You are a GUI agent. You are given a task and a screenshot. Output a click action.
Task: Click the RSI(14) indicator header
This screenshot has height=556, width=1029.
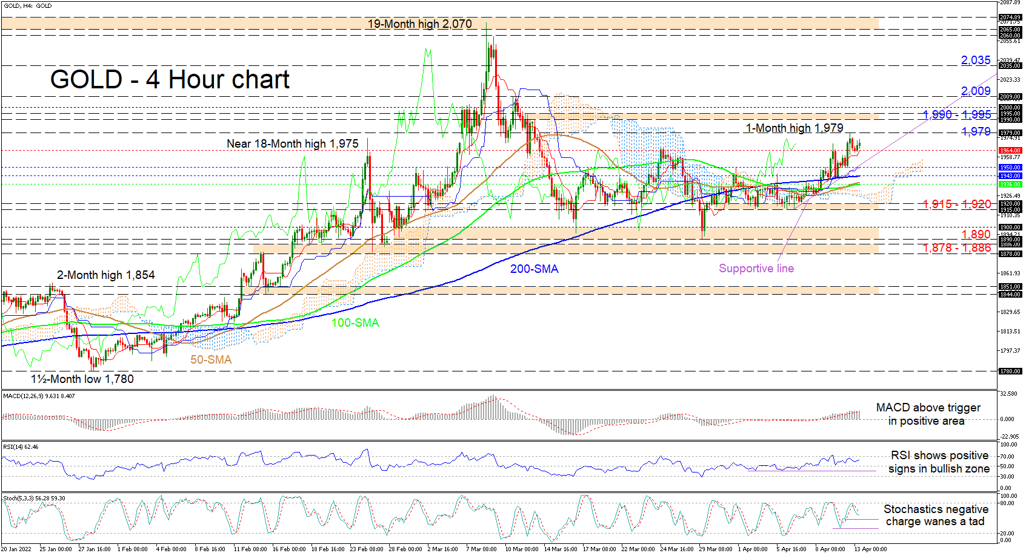coord(21,447)
